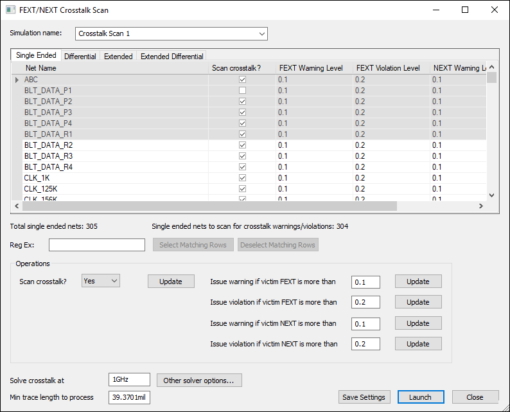Click the Solve crosstalk at frequency field
Viewport: 510px width, 412px height.
coord(129,380)
